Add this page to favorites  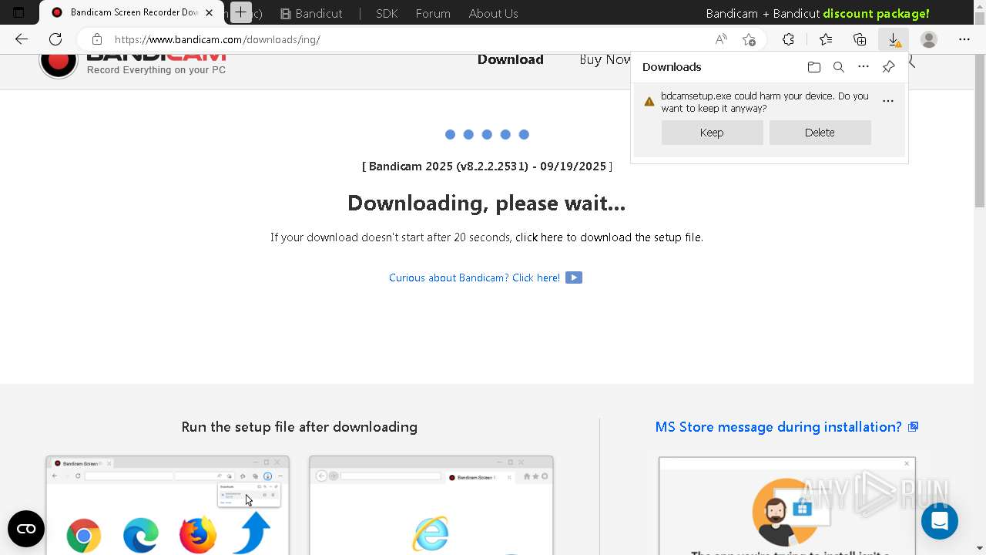point(749,39)
